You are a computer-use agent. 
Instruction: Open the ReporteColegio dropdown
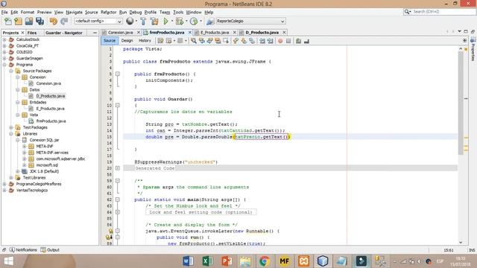(x=250, y=22)
